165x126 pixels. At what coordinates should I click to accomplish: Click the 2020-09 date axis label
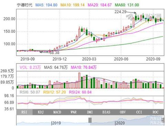(153, 59)
